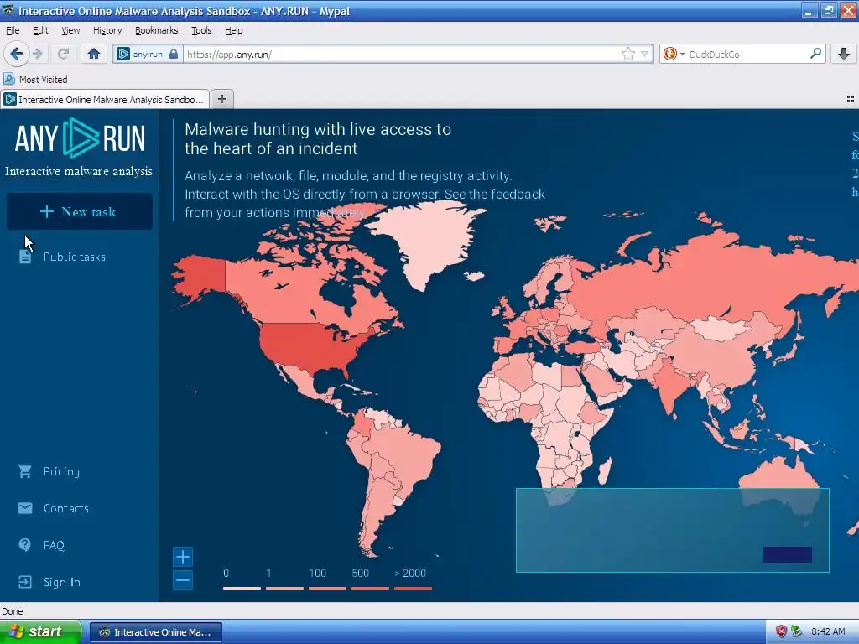This screenshot has width=859, height=644.
Task: Click the browser Back arrow button
Action: [16, 54]
